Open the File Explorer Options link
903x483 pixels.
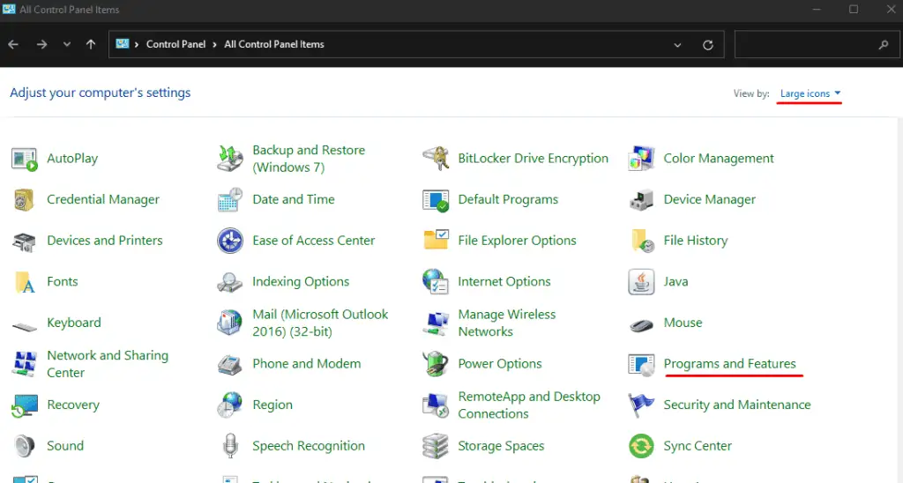517,241
